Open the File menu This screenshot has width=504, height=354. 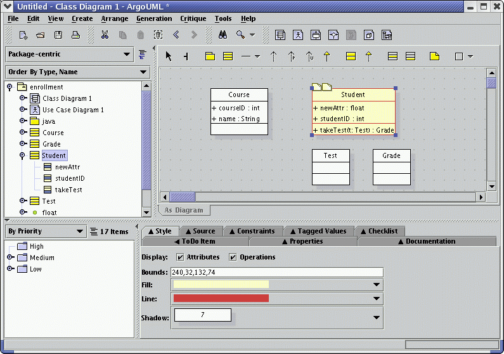tap(13, 18)
